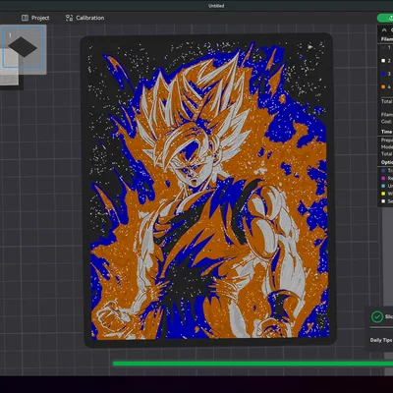Toggle the light blue Unretract option swatch

click(x=383, y=186)
